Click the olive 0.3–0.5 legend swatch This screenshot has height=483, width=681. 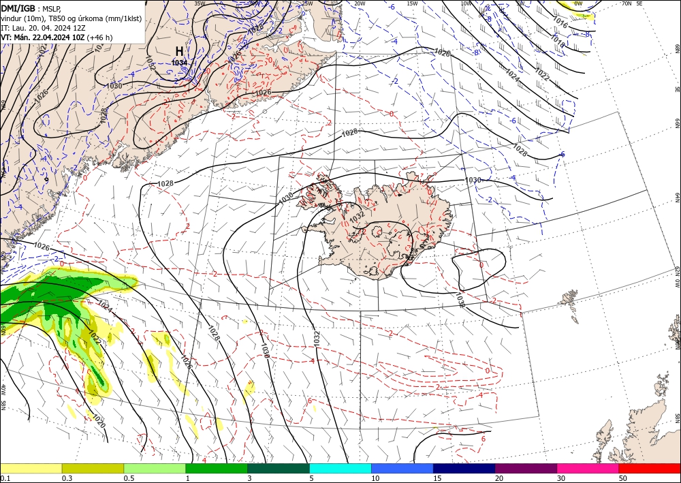point(93,468)
